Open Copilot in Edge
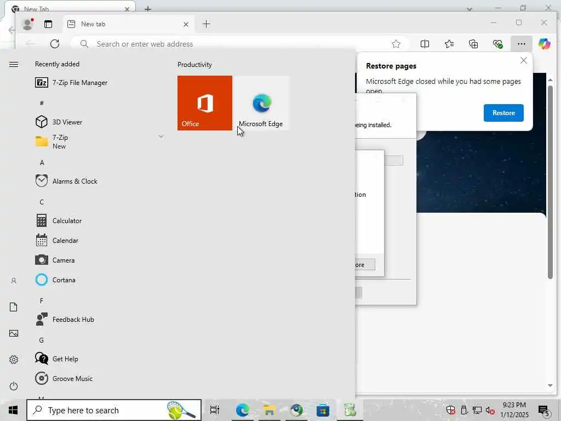Viewport: 561px width, 421px height. [545, 44]
